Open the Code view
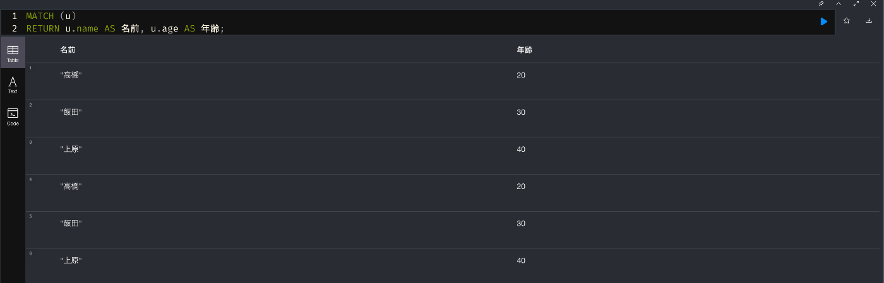 pos(13,116)
